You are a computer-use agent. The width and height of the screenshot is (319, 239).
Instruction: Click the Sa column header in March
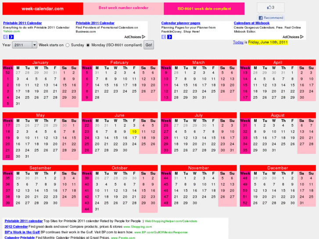click(222, 68)
